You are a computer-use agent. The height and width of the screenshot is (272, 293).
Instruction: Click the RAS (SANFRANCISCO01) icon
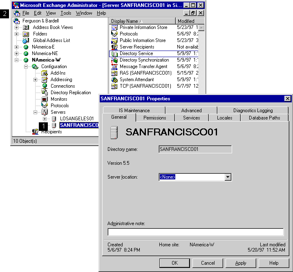[x=114, y=73]
